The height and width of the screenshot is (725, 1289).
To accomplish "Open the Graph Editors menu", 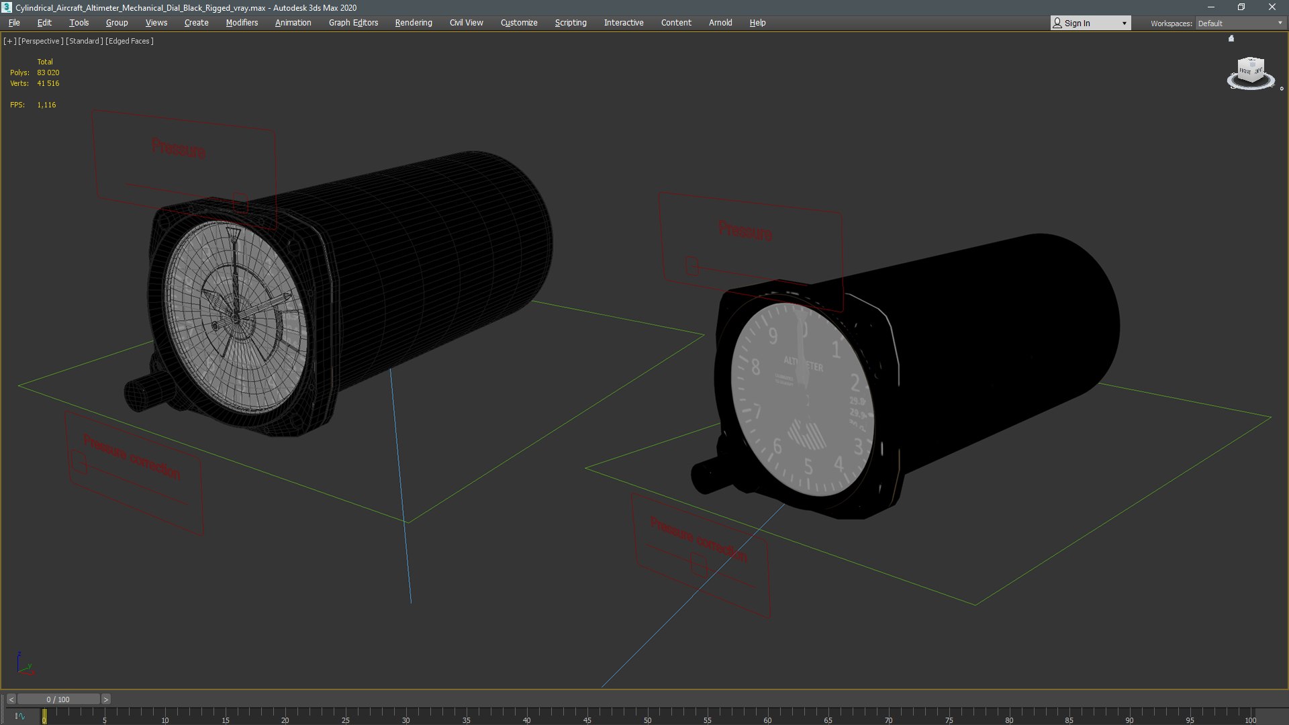I will (x=353, y=23).
